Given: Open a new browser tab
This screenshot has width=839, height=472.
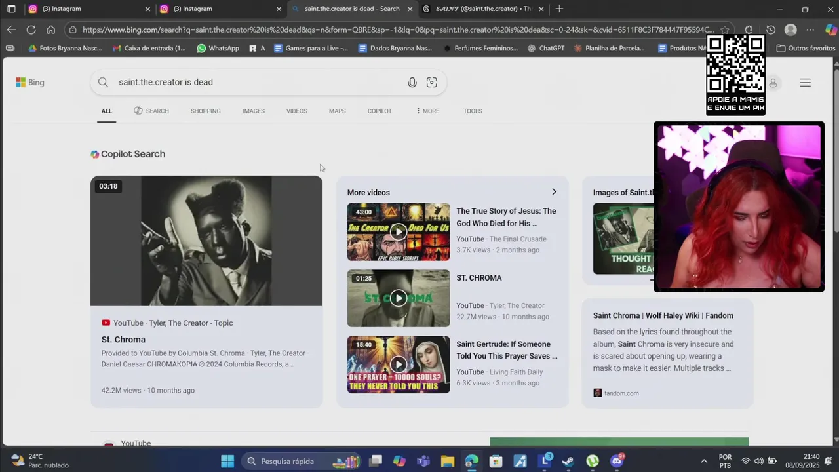Looking at the screenshot, I should [x=559, y=9].
